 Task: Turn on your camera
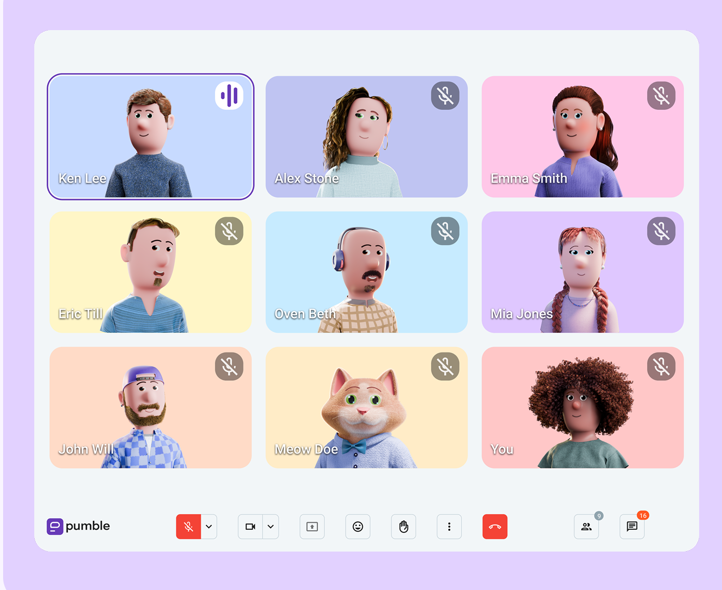pyautogui.click(x=250, y=526)
